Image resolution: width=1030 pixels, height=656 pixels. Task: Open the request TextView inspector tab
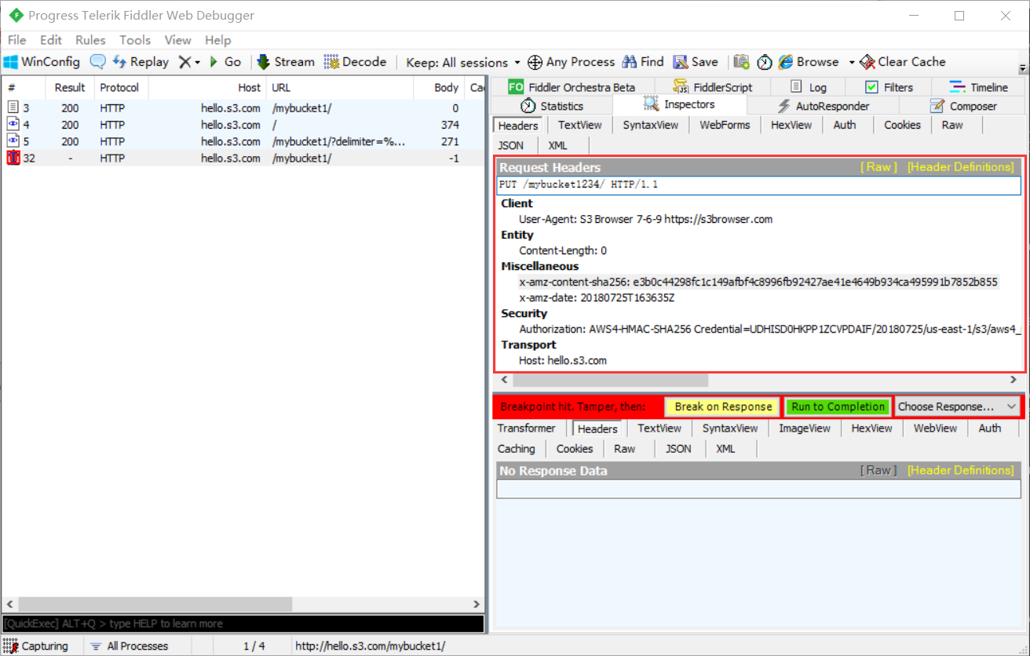pos(580,125)
